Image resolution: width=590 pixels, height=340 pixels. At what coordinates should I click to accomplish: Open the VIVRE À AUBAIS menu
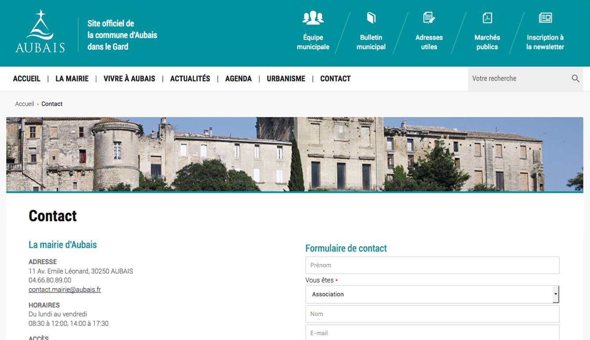pyautogui.click(x=130, y=79)
